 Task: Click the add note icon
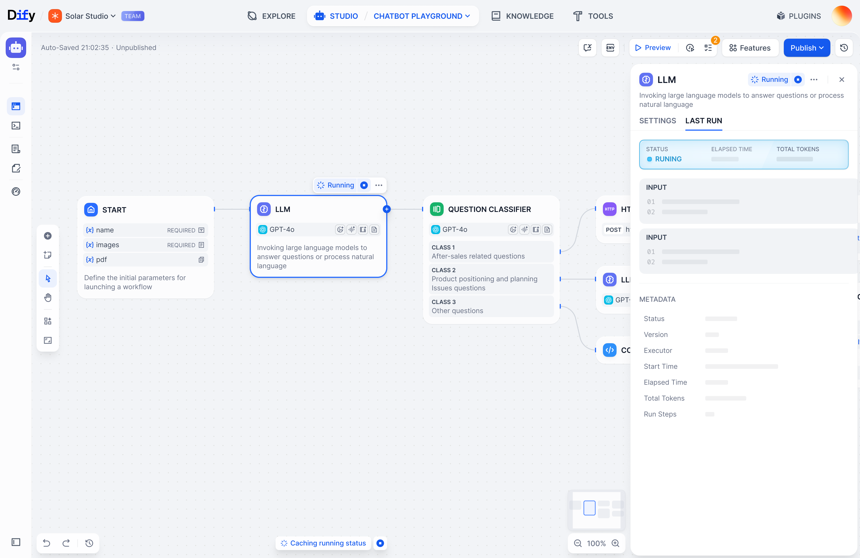(x=48, y=255)
